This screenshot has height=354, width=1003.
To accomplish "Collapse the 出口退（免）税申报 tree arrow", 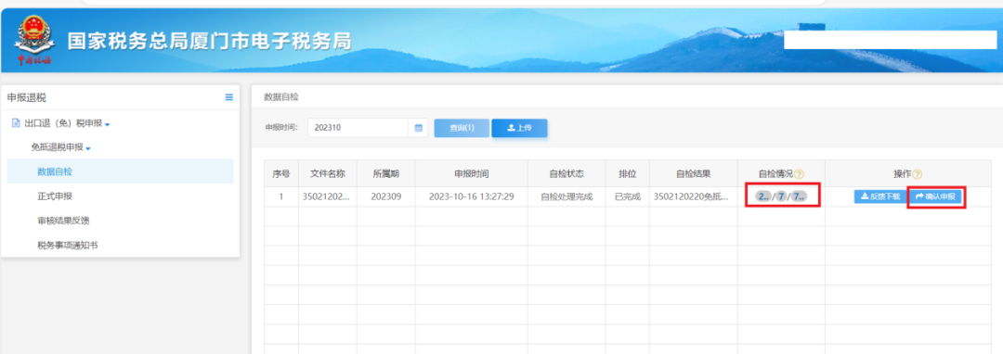I will (107, 124).
